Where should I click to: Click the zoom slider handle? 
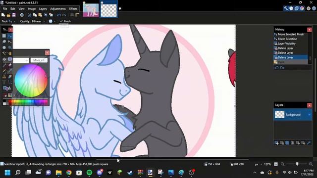(x=297, y=164)
